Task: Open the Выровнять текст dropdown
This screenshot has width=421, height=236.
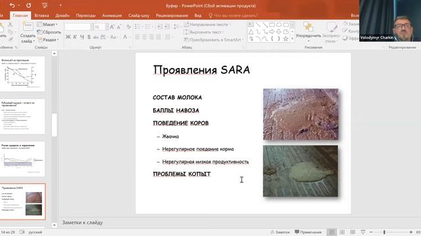Action: point(204,32)
